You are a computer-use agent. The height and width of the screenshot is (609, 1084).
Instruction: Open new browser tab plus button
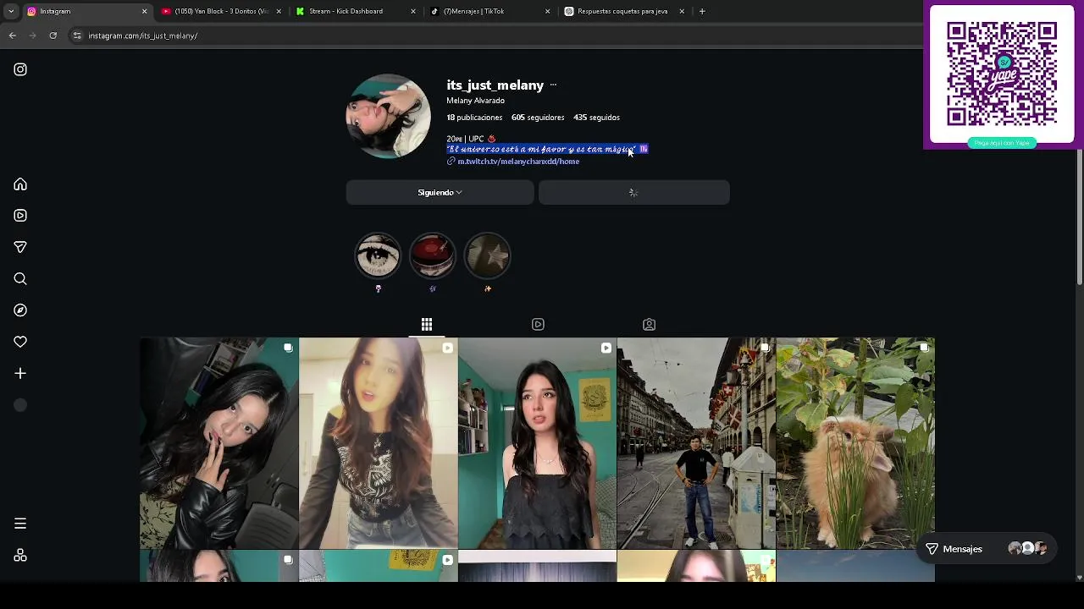(702, 11)
